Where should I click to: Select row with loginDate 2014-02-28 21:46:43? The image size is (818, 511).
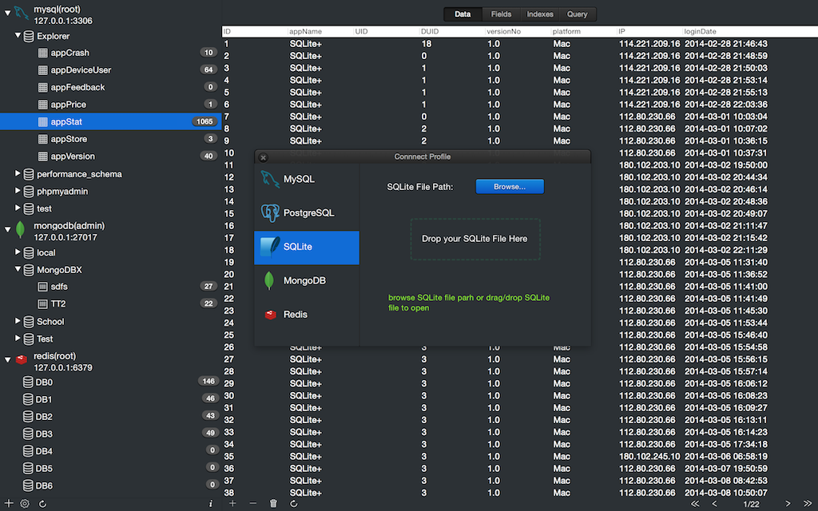[x=519, y=44]
